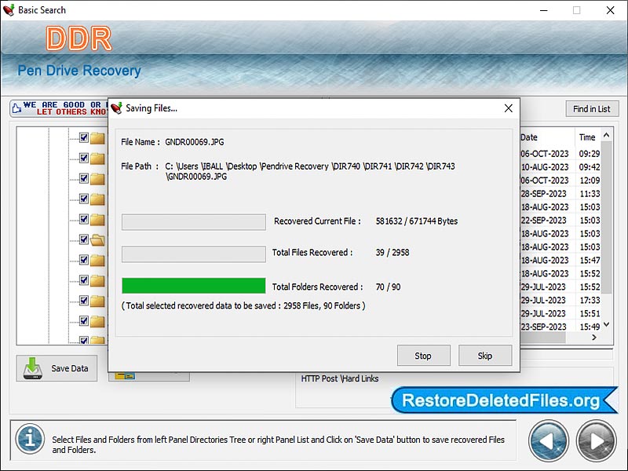The height and width of the screenshot is (471, 628).
Task: Click the Basic Search title-bar app icon
Action: [x=10, y=10]
